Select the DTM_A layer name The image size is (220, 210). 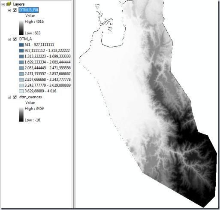pyautogui.click(x=25, y=39)
